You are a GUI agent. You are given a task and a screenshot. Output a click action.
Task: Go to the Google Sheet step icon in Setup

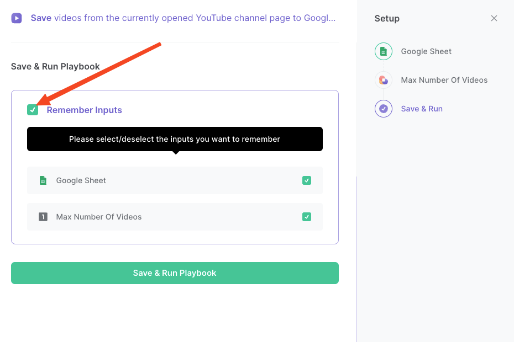click(384, 51)
